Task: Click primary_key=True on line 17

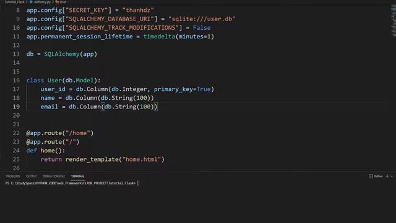Action: [x=182, y=89]
